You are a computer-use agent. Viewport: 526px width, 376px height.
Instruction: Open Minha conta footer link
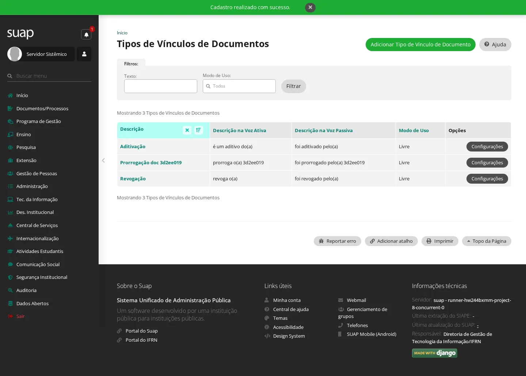tap(287, 300)
